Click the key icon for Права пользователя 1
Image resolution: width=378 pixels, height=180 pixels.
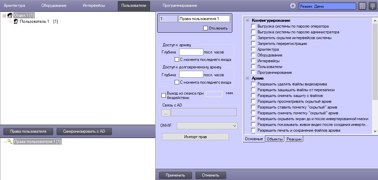(10, 142)
